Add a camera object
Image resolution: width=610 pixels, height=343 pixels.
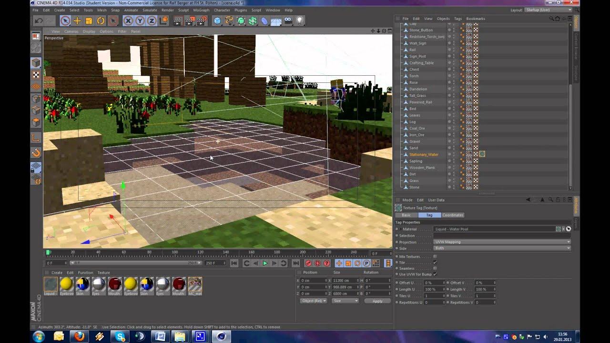(x=288, y=20)
